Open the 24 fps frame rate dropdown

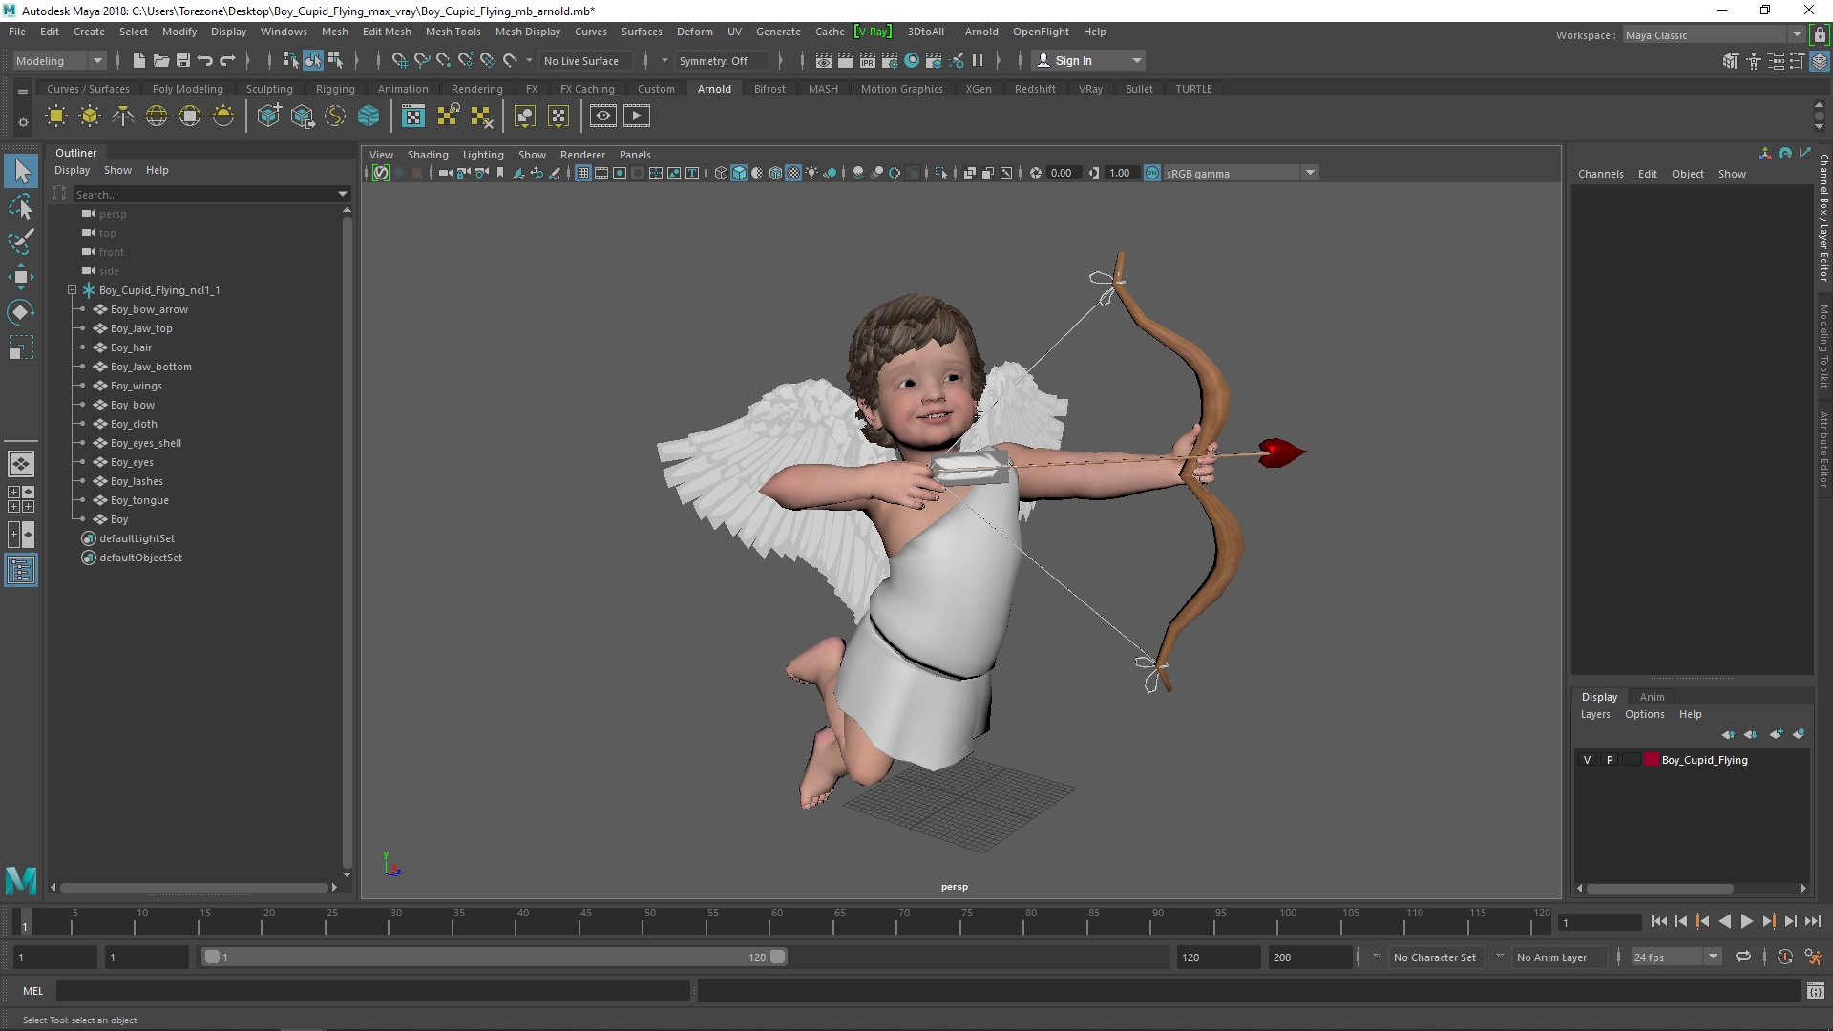click(1675, 957)
